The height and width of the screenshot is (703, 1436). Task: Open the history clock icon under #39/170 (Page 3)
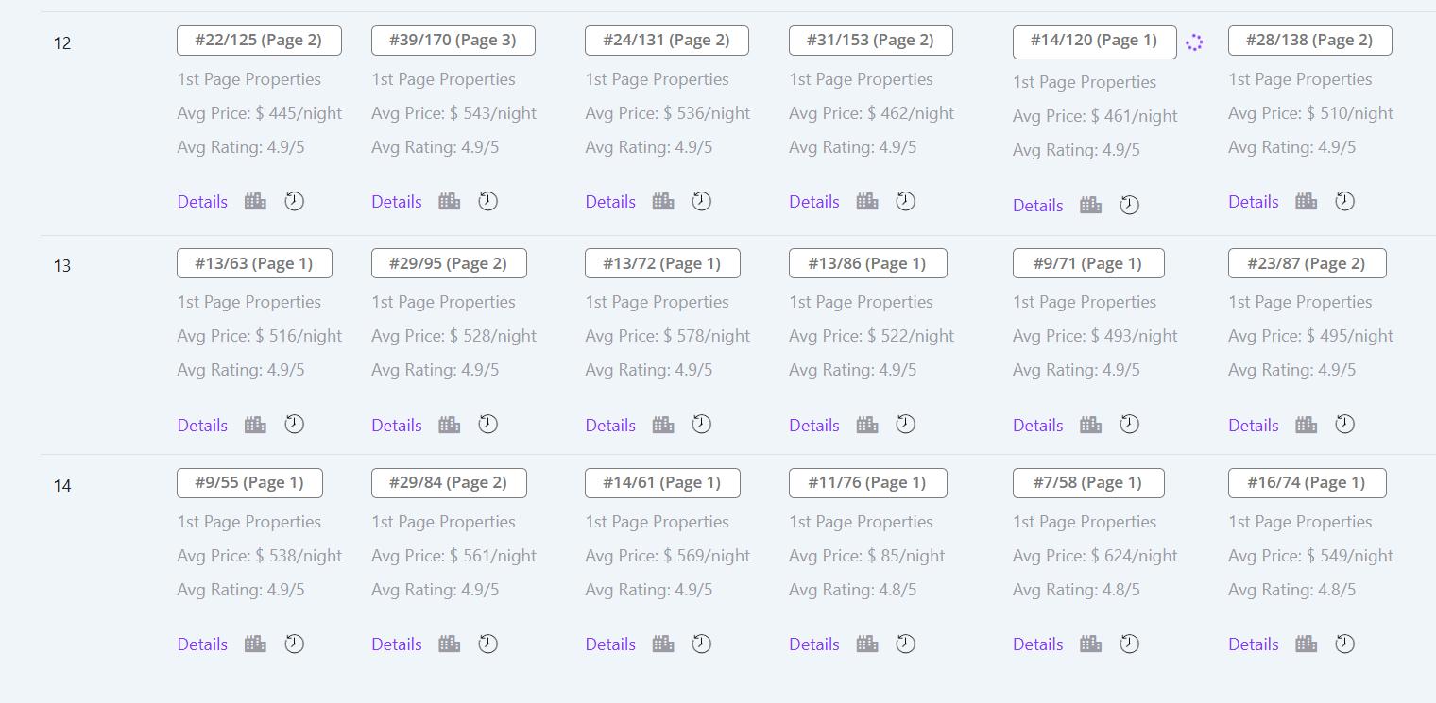click(x=487, y=201)
